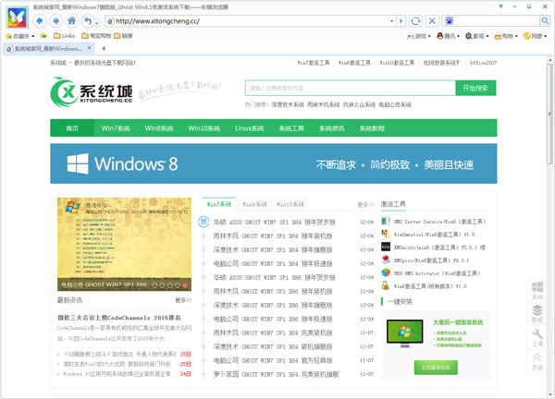Open the favorites star menu
Image resolution: width=555 pixels, height=399 pixels.
pyautogui.click(x=20, y=36)
